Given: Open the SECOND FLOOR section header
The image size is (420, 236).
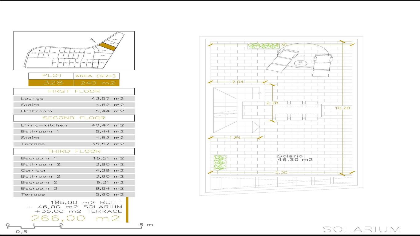Looking at the screenshot, I should (x=74, y=118).
